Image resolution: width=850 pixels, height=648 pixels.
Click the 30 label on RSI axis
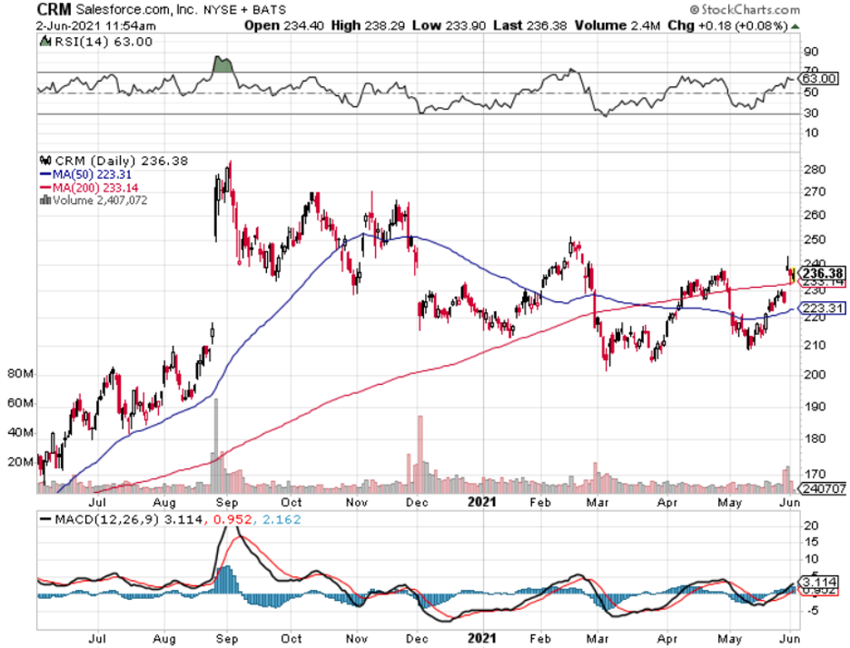click(x=812, y=113)
